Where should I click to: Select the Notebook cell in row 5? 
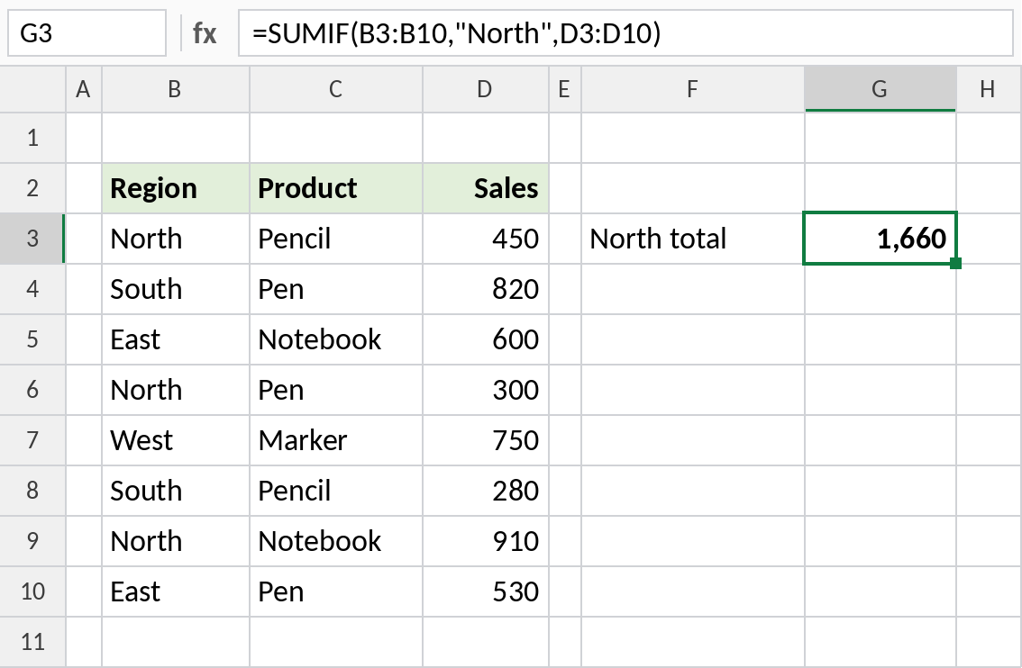335,339
